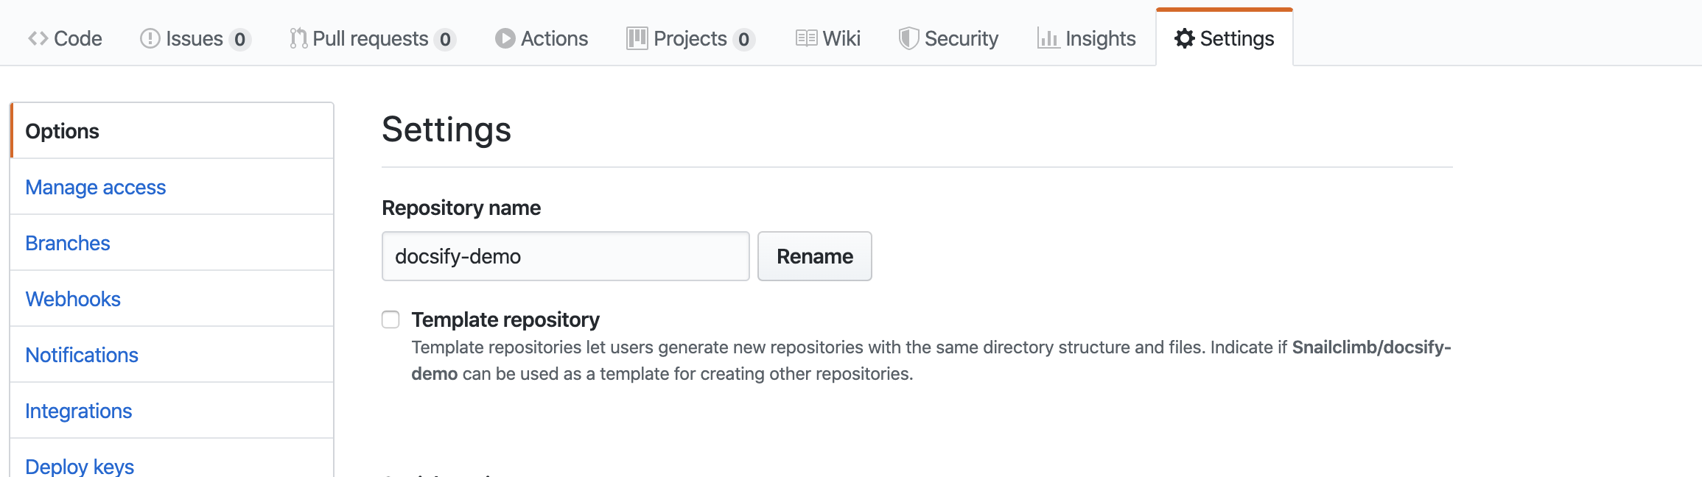Select Notifications in the sidebar
The width and height of the screenshot is (1702, 477).
click(x=82, y=355)
